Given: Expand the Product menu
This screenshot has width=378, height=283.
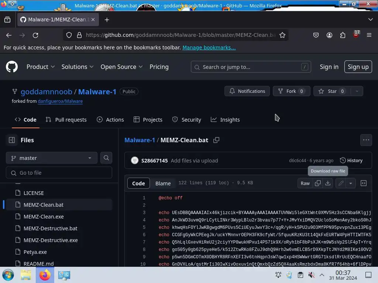Looking at the screenshot, I should click(41, 67).
